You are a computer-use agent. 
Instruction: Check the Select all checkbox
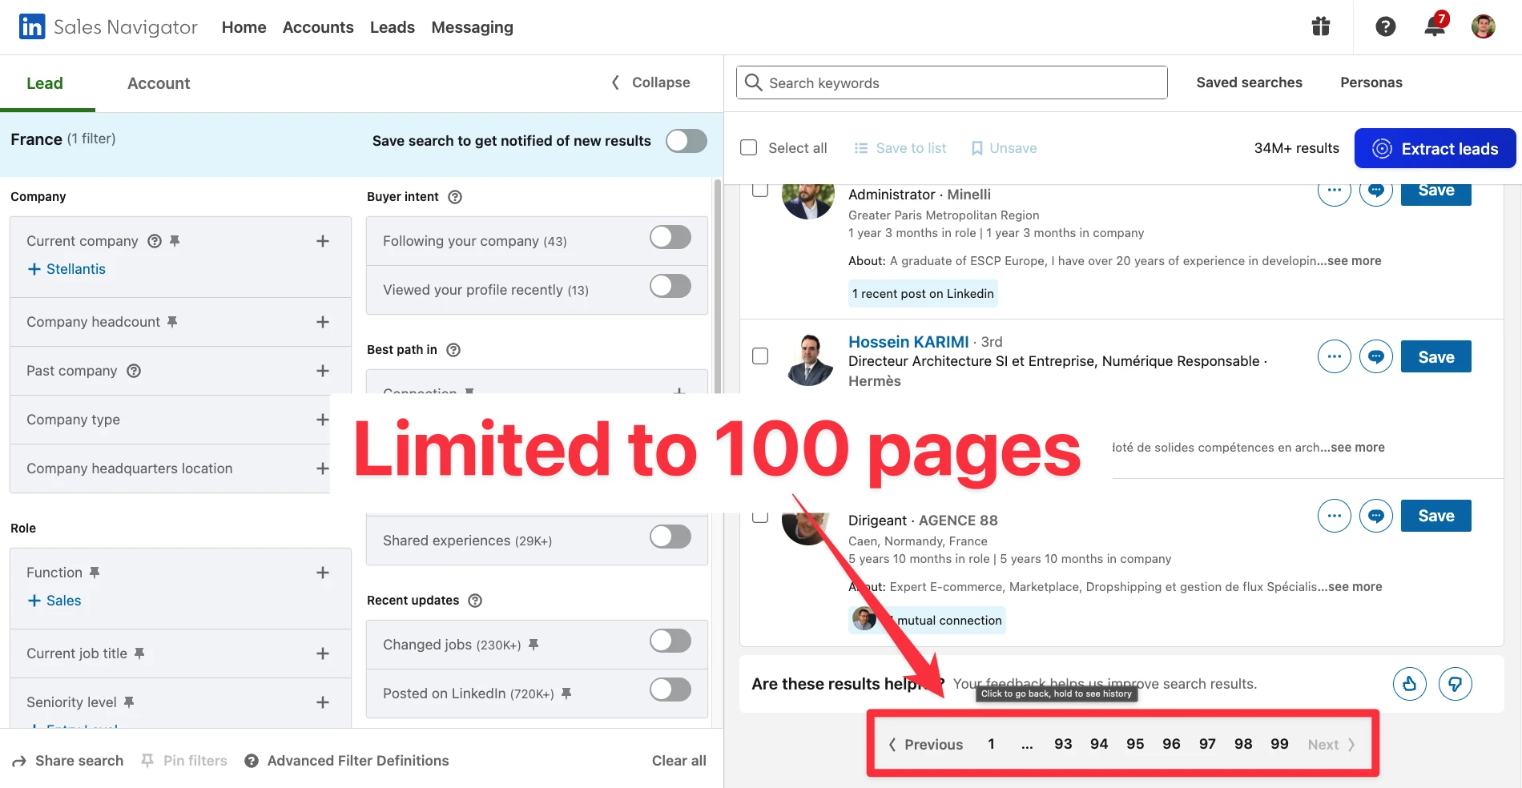point(749,147)
